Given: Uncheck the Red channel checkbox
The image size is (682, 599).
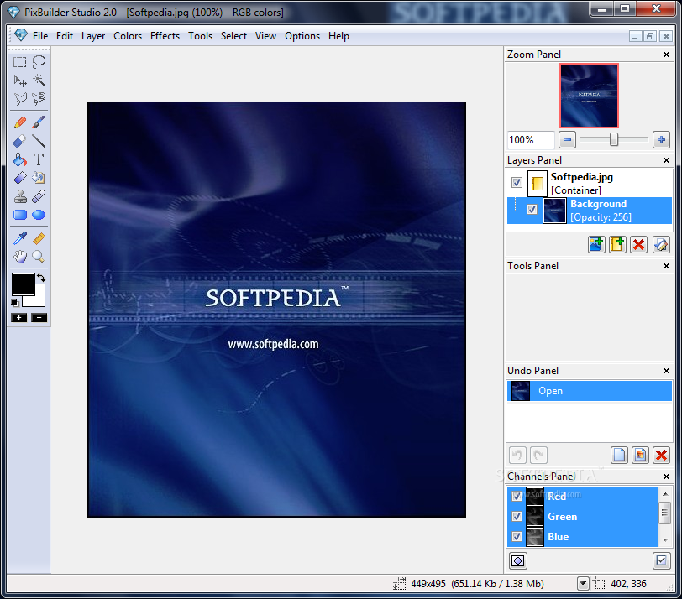Looking at the screenshot, I should [517, 496].
